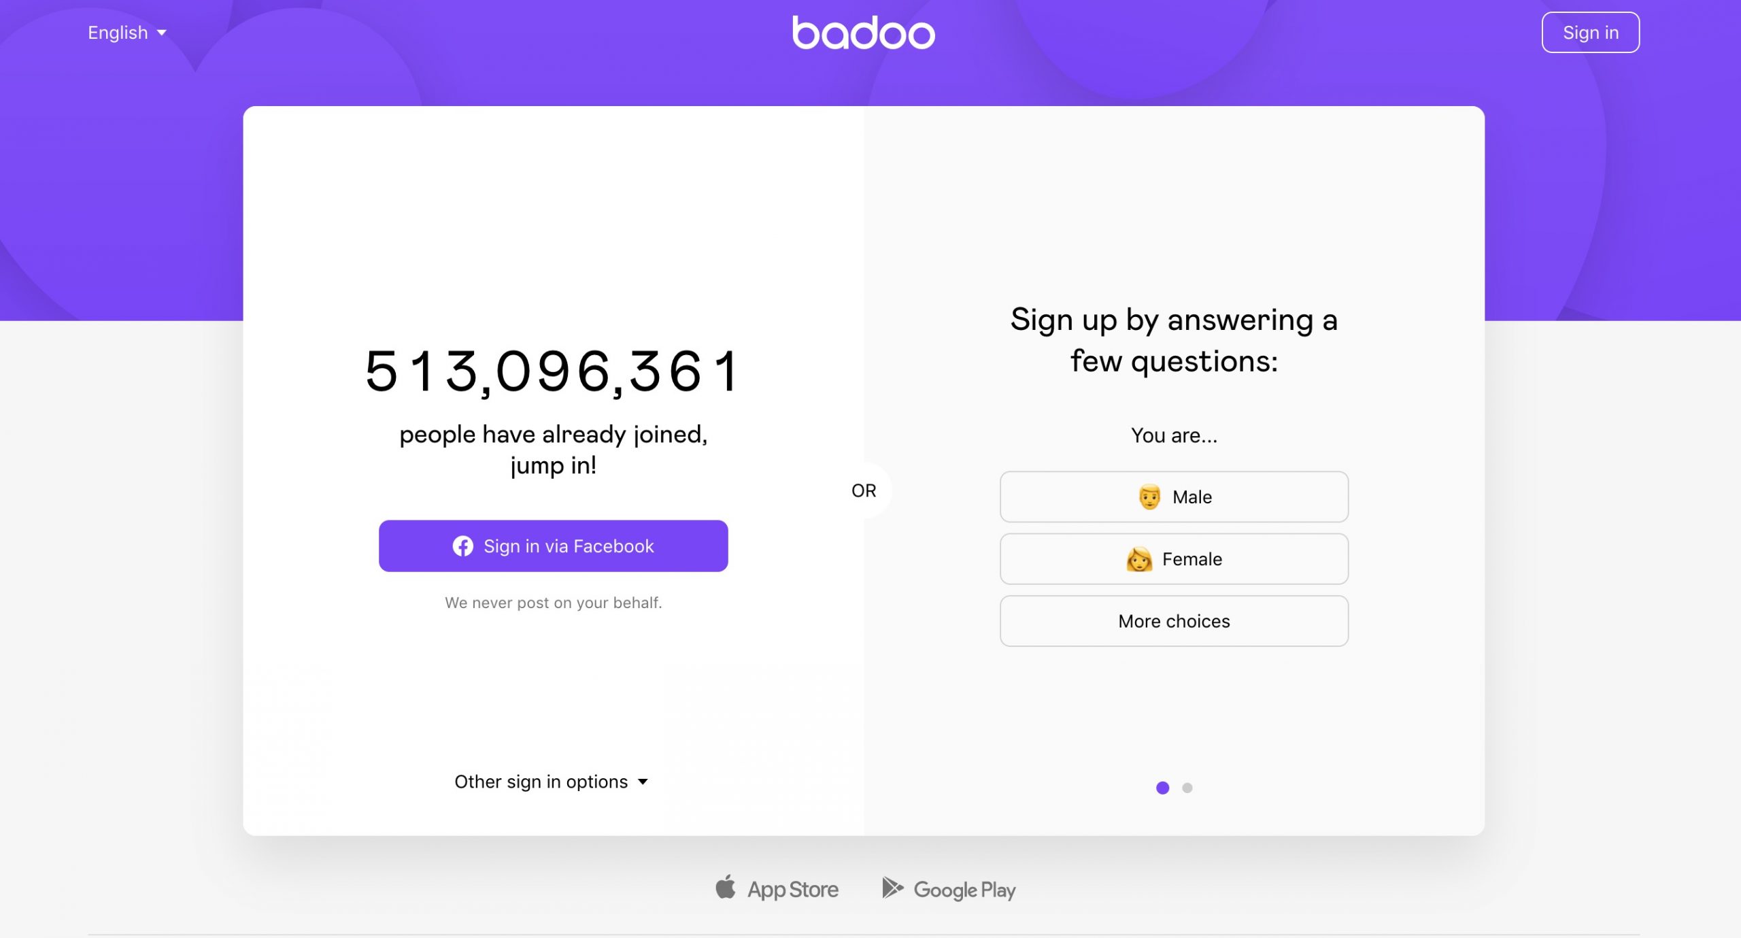1741x938 pixels.
Task: Click the Apple icon beside App Store
Action: point(725,886)
